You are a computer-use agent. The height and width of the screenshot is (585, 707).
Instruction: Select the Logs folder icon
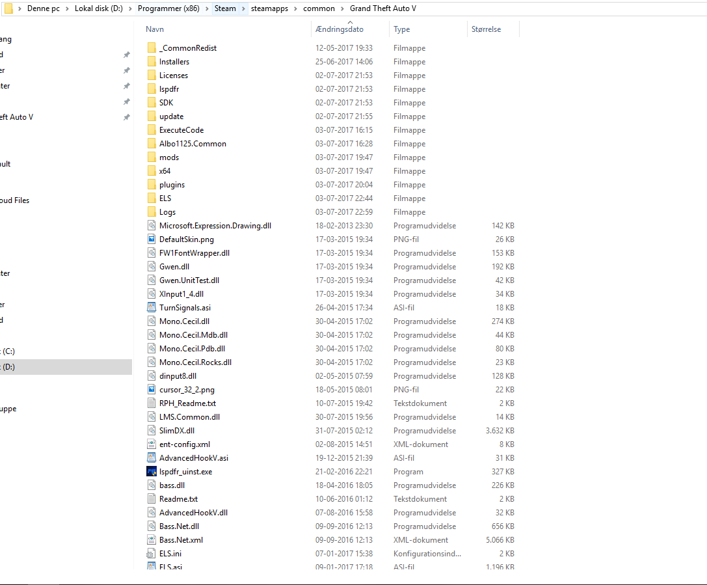click(x=152, y=212)
